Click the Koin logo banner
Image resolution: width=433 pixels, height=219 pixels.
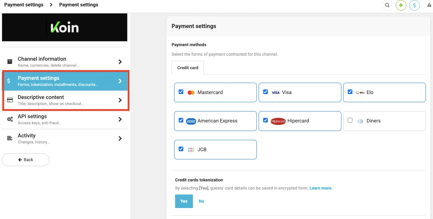pos(65,27)
